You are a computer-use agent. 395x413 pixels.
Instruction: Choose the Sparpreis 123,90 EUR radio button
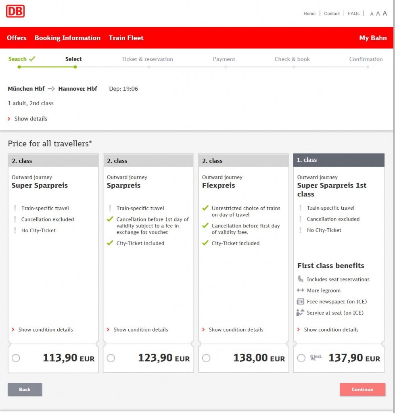click(x=111, y=358)
